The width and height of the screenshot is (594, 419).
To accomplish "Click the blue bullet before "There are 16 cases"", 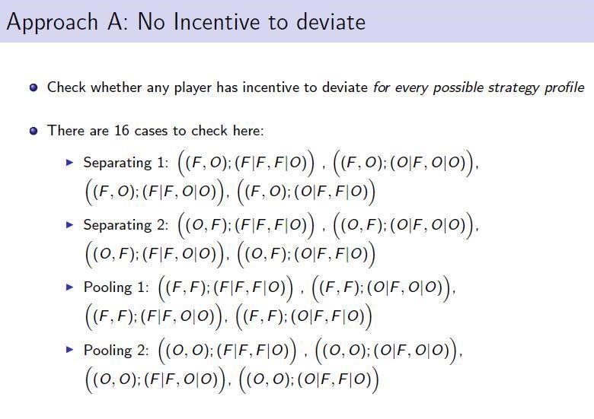I will (34, 131).
